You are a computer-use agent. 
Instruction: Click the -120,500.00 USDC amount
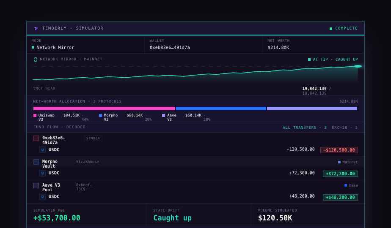coord(300,149)
